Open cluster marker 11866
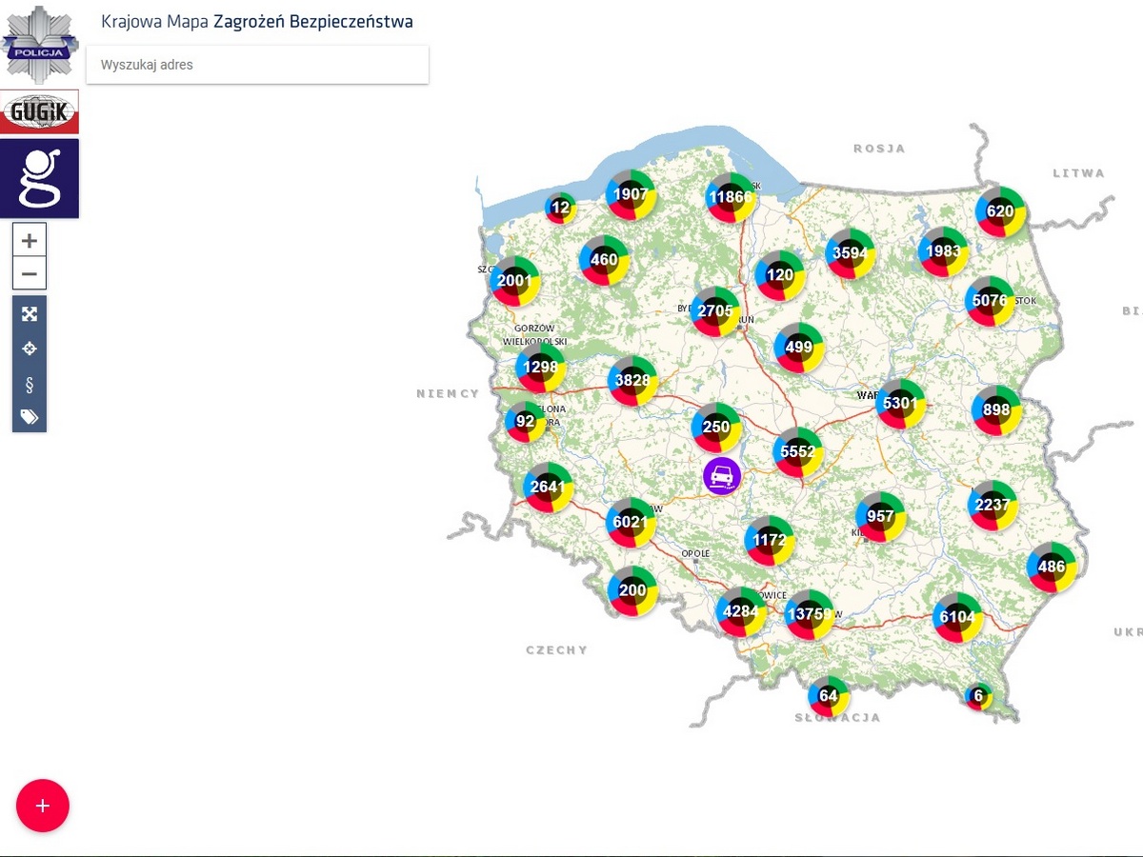This screenshot has width=1143, height=857. (x=731, y=197)
